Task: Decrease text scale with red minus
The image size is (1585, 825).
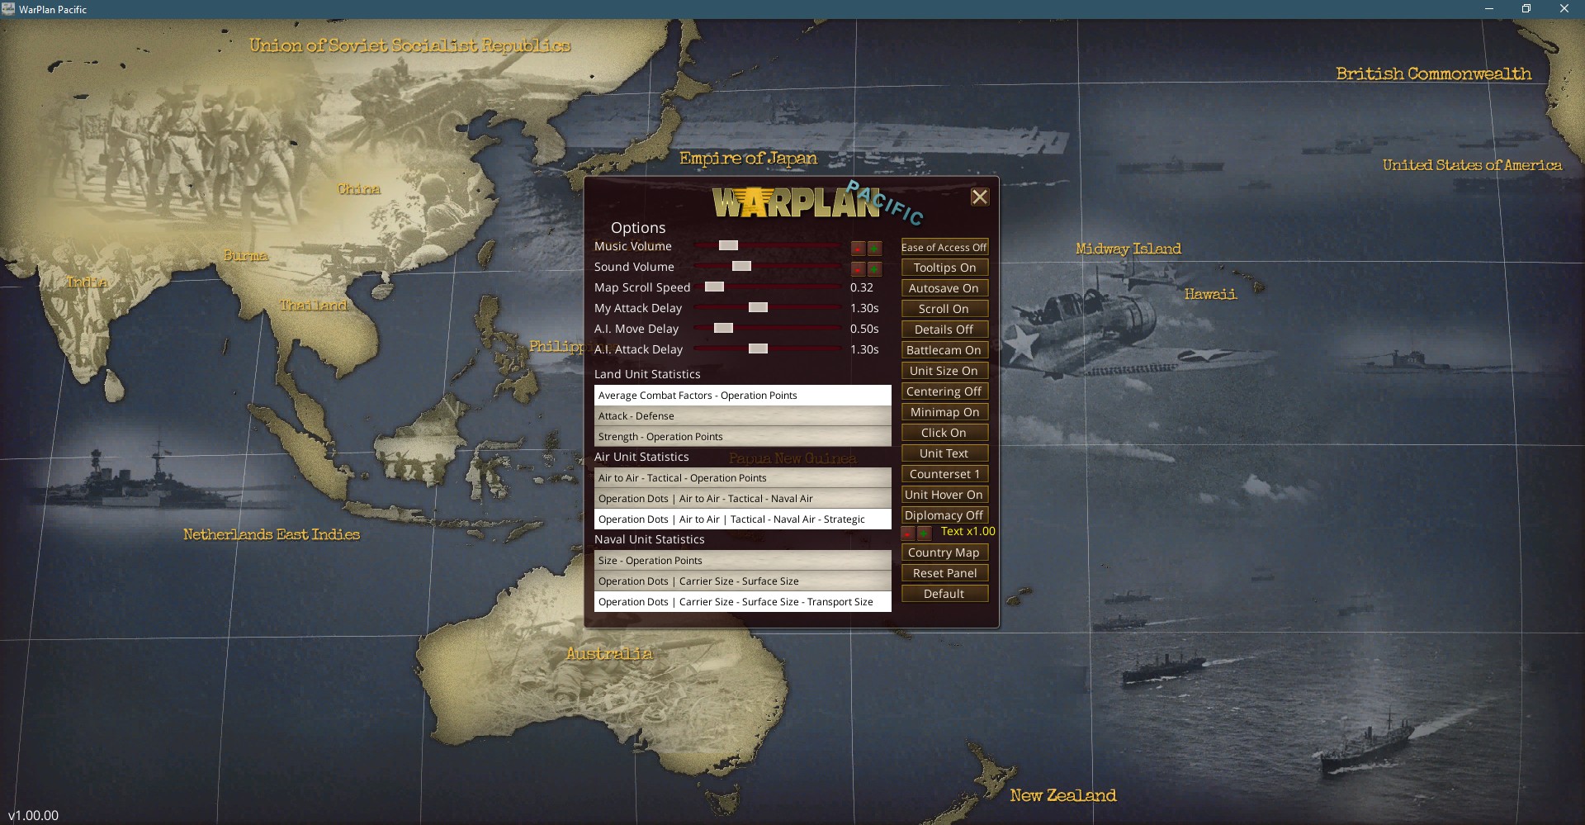Action: [908, 533]
